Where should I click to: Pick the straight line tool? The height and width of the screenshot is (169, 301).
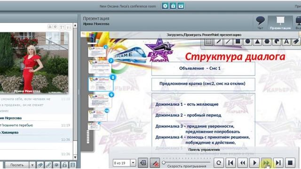(x=228, y=42)
